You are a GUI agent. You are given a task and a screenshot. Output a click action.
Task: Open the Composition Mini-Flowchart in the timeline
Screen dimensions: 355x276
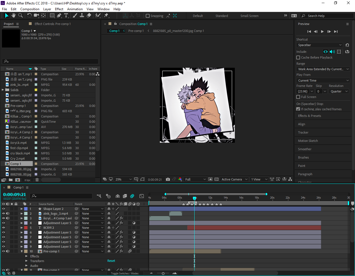tap(99, 196)
